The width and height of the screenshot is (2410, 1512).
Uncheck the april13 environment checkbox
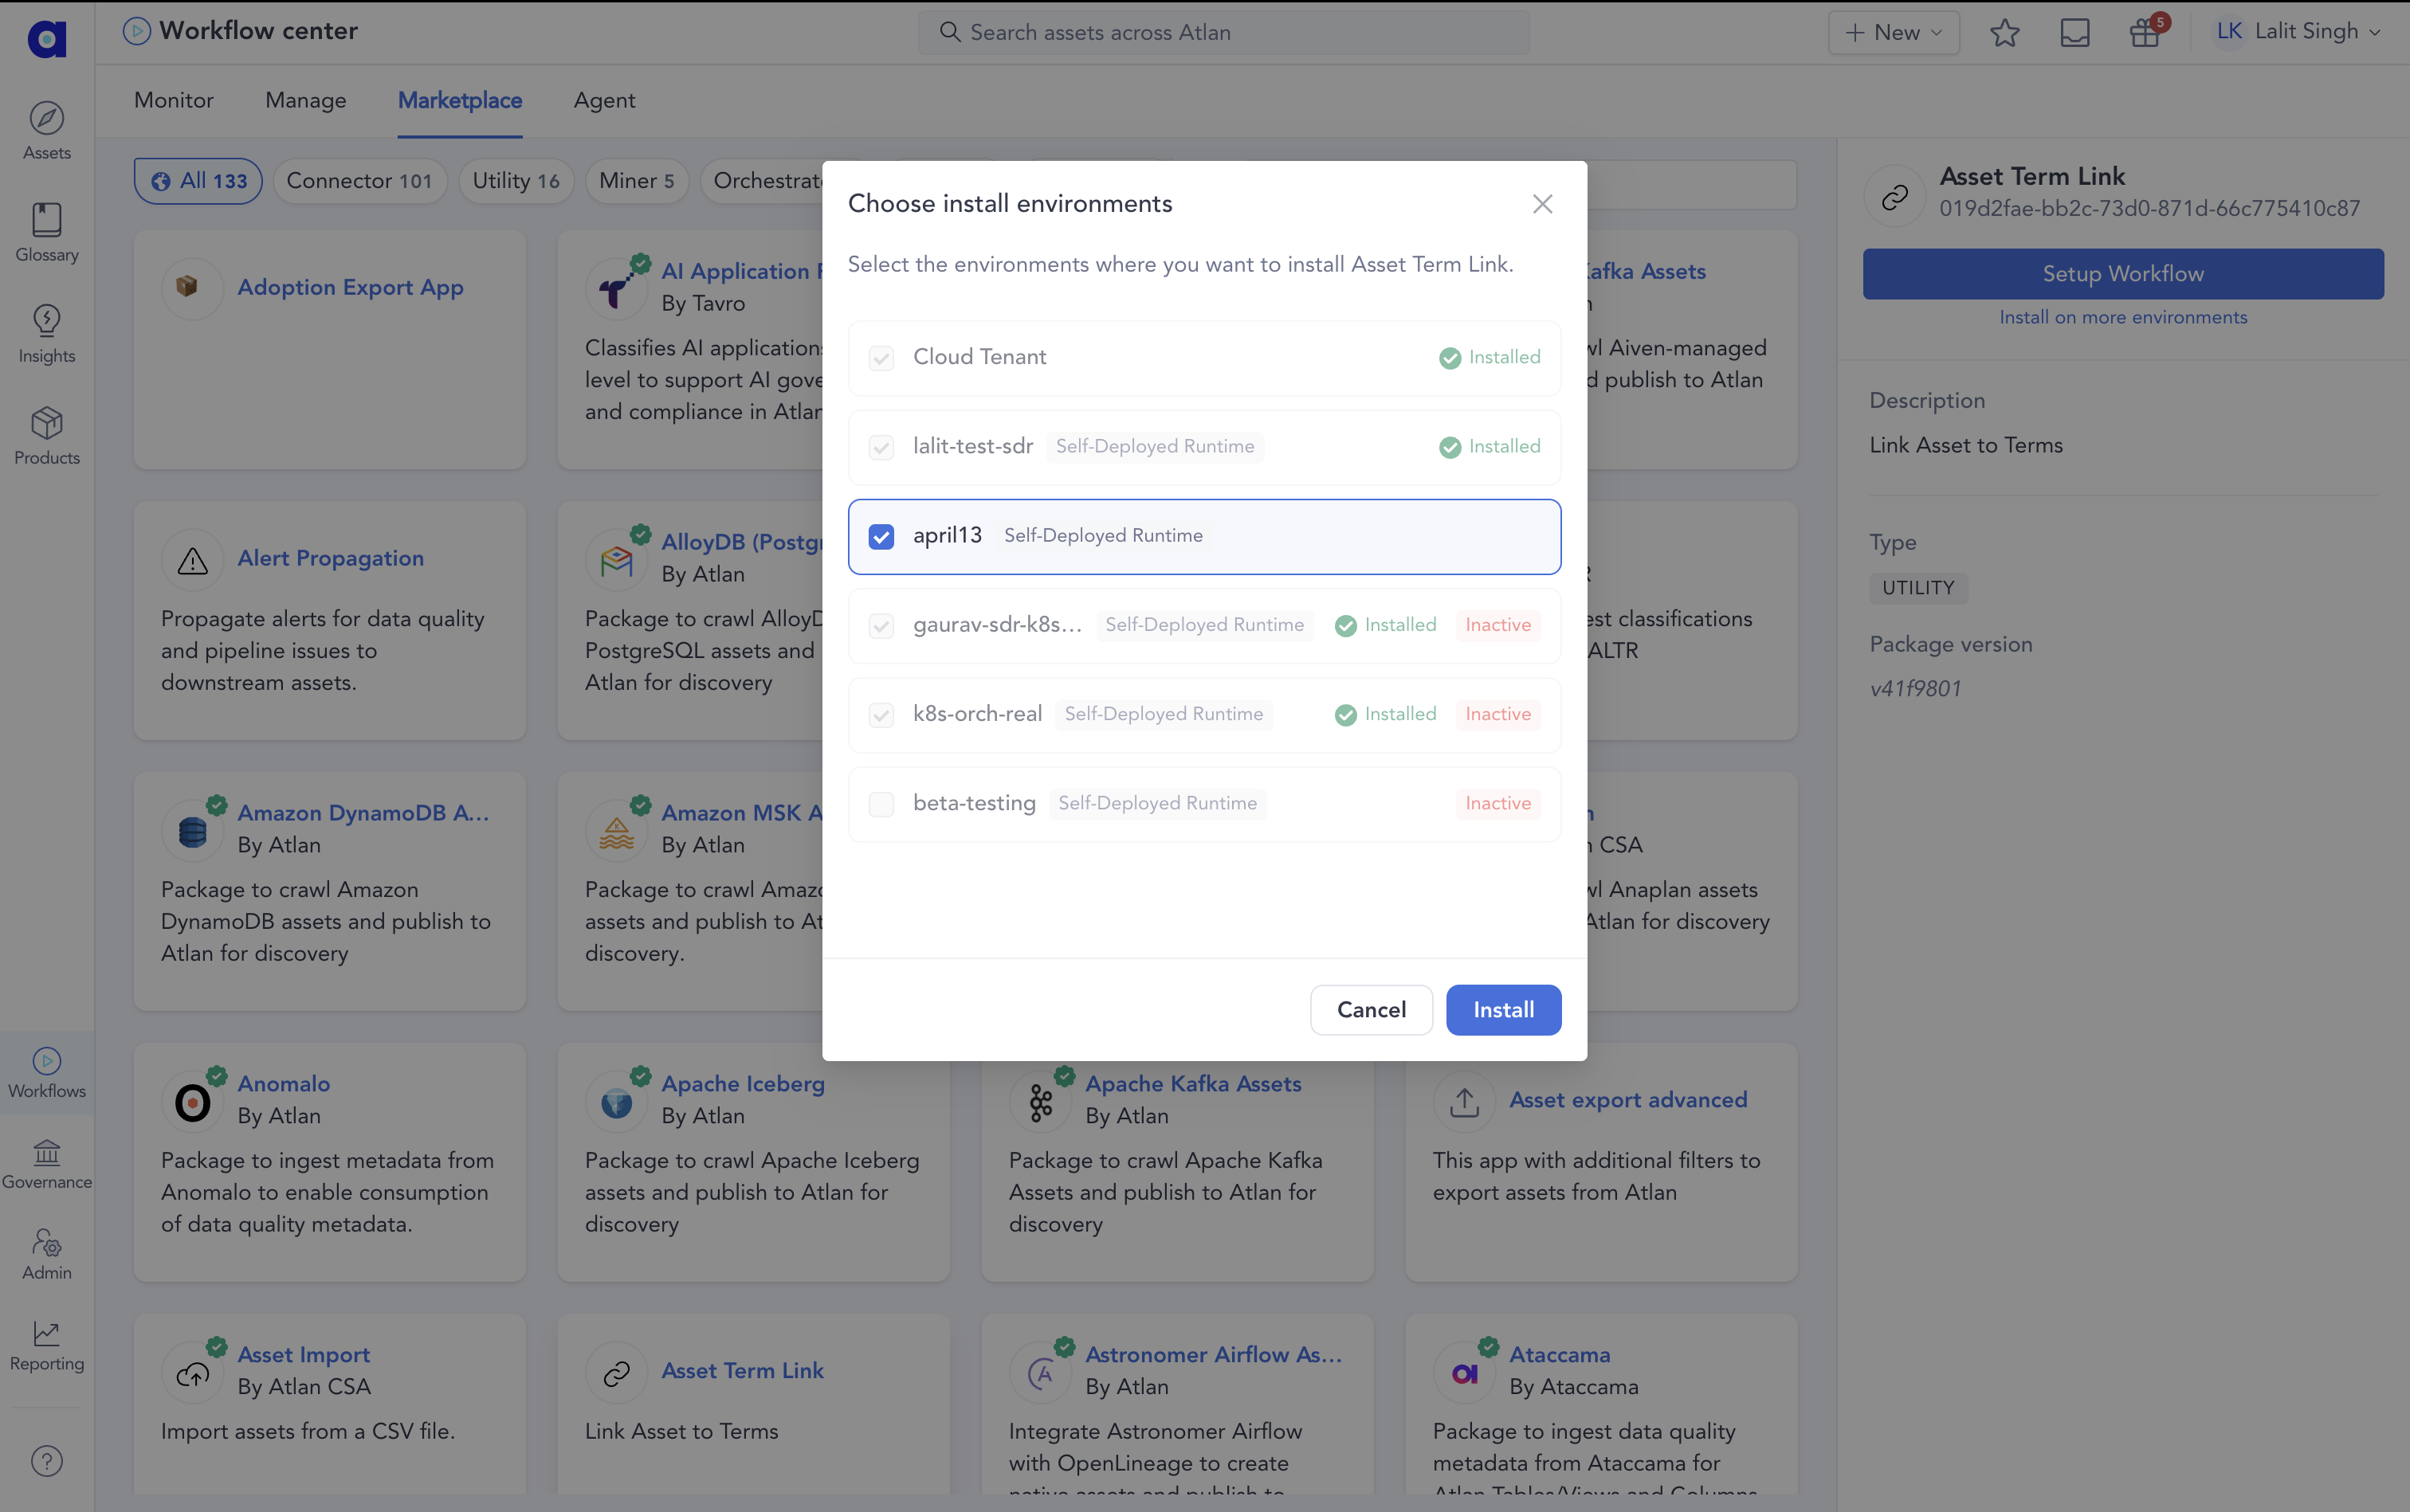click(x=881, y=537)
